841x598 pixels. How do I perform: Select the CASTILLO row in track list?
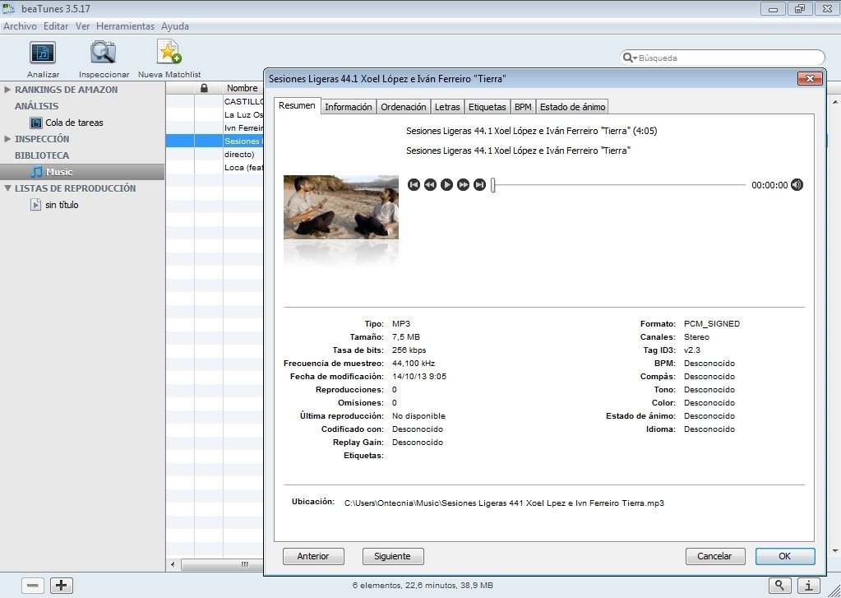tap(215, 101)
